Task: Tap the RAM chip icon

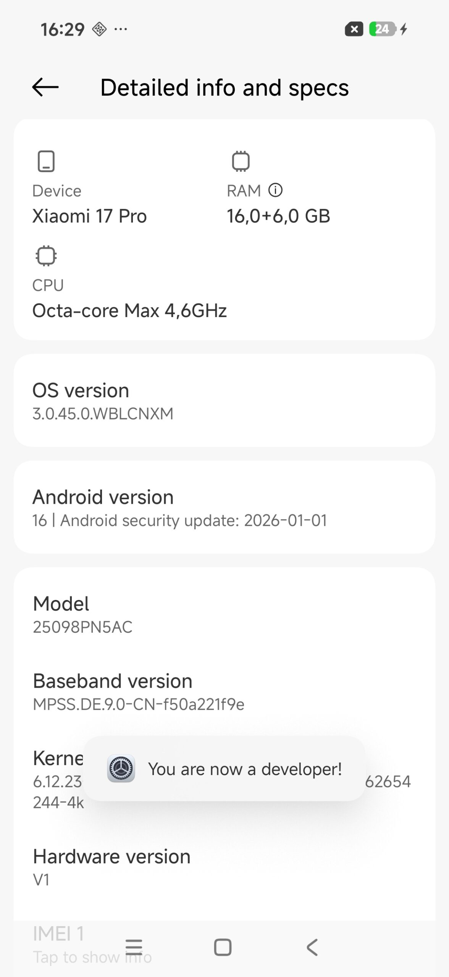Action: (x=241, y=161)
